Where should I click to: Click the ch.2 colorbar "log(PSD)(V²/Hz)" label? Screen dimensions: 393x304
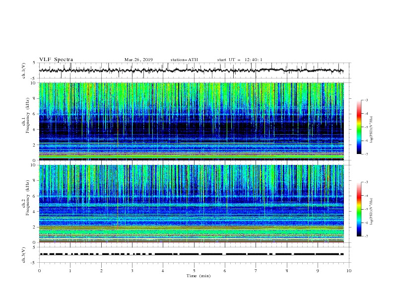(372, 211)
